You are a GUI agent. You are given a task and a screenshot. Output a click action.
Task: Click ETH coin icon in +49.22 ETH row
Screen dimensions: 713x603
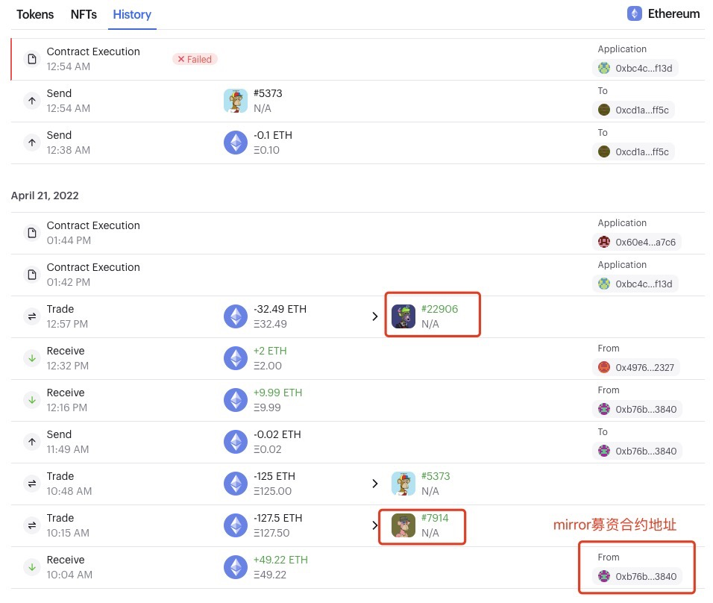point(236,567)
